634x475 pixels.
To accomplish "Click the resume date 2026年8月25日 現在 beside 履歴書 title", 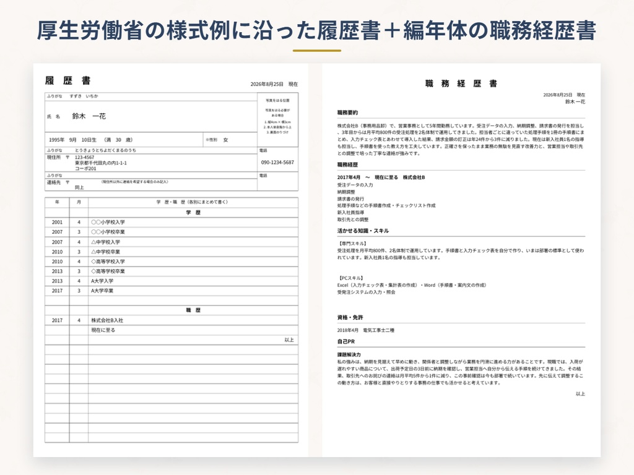I will pos(274,84).
